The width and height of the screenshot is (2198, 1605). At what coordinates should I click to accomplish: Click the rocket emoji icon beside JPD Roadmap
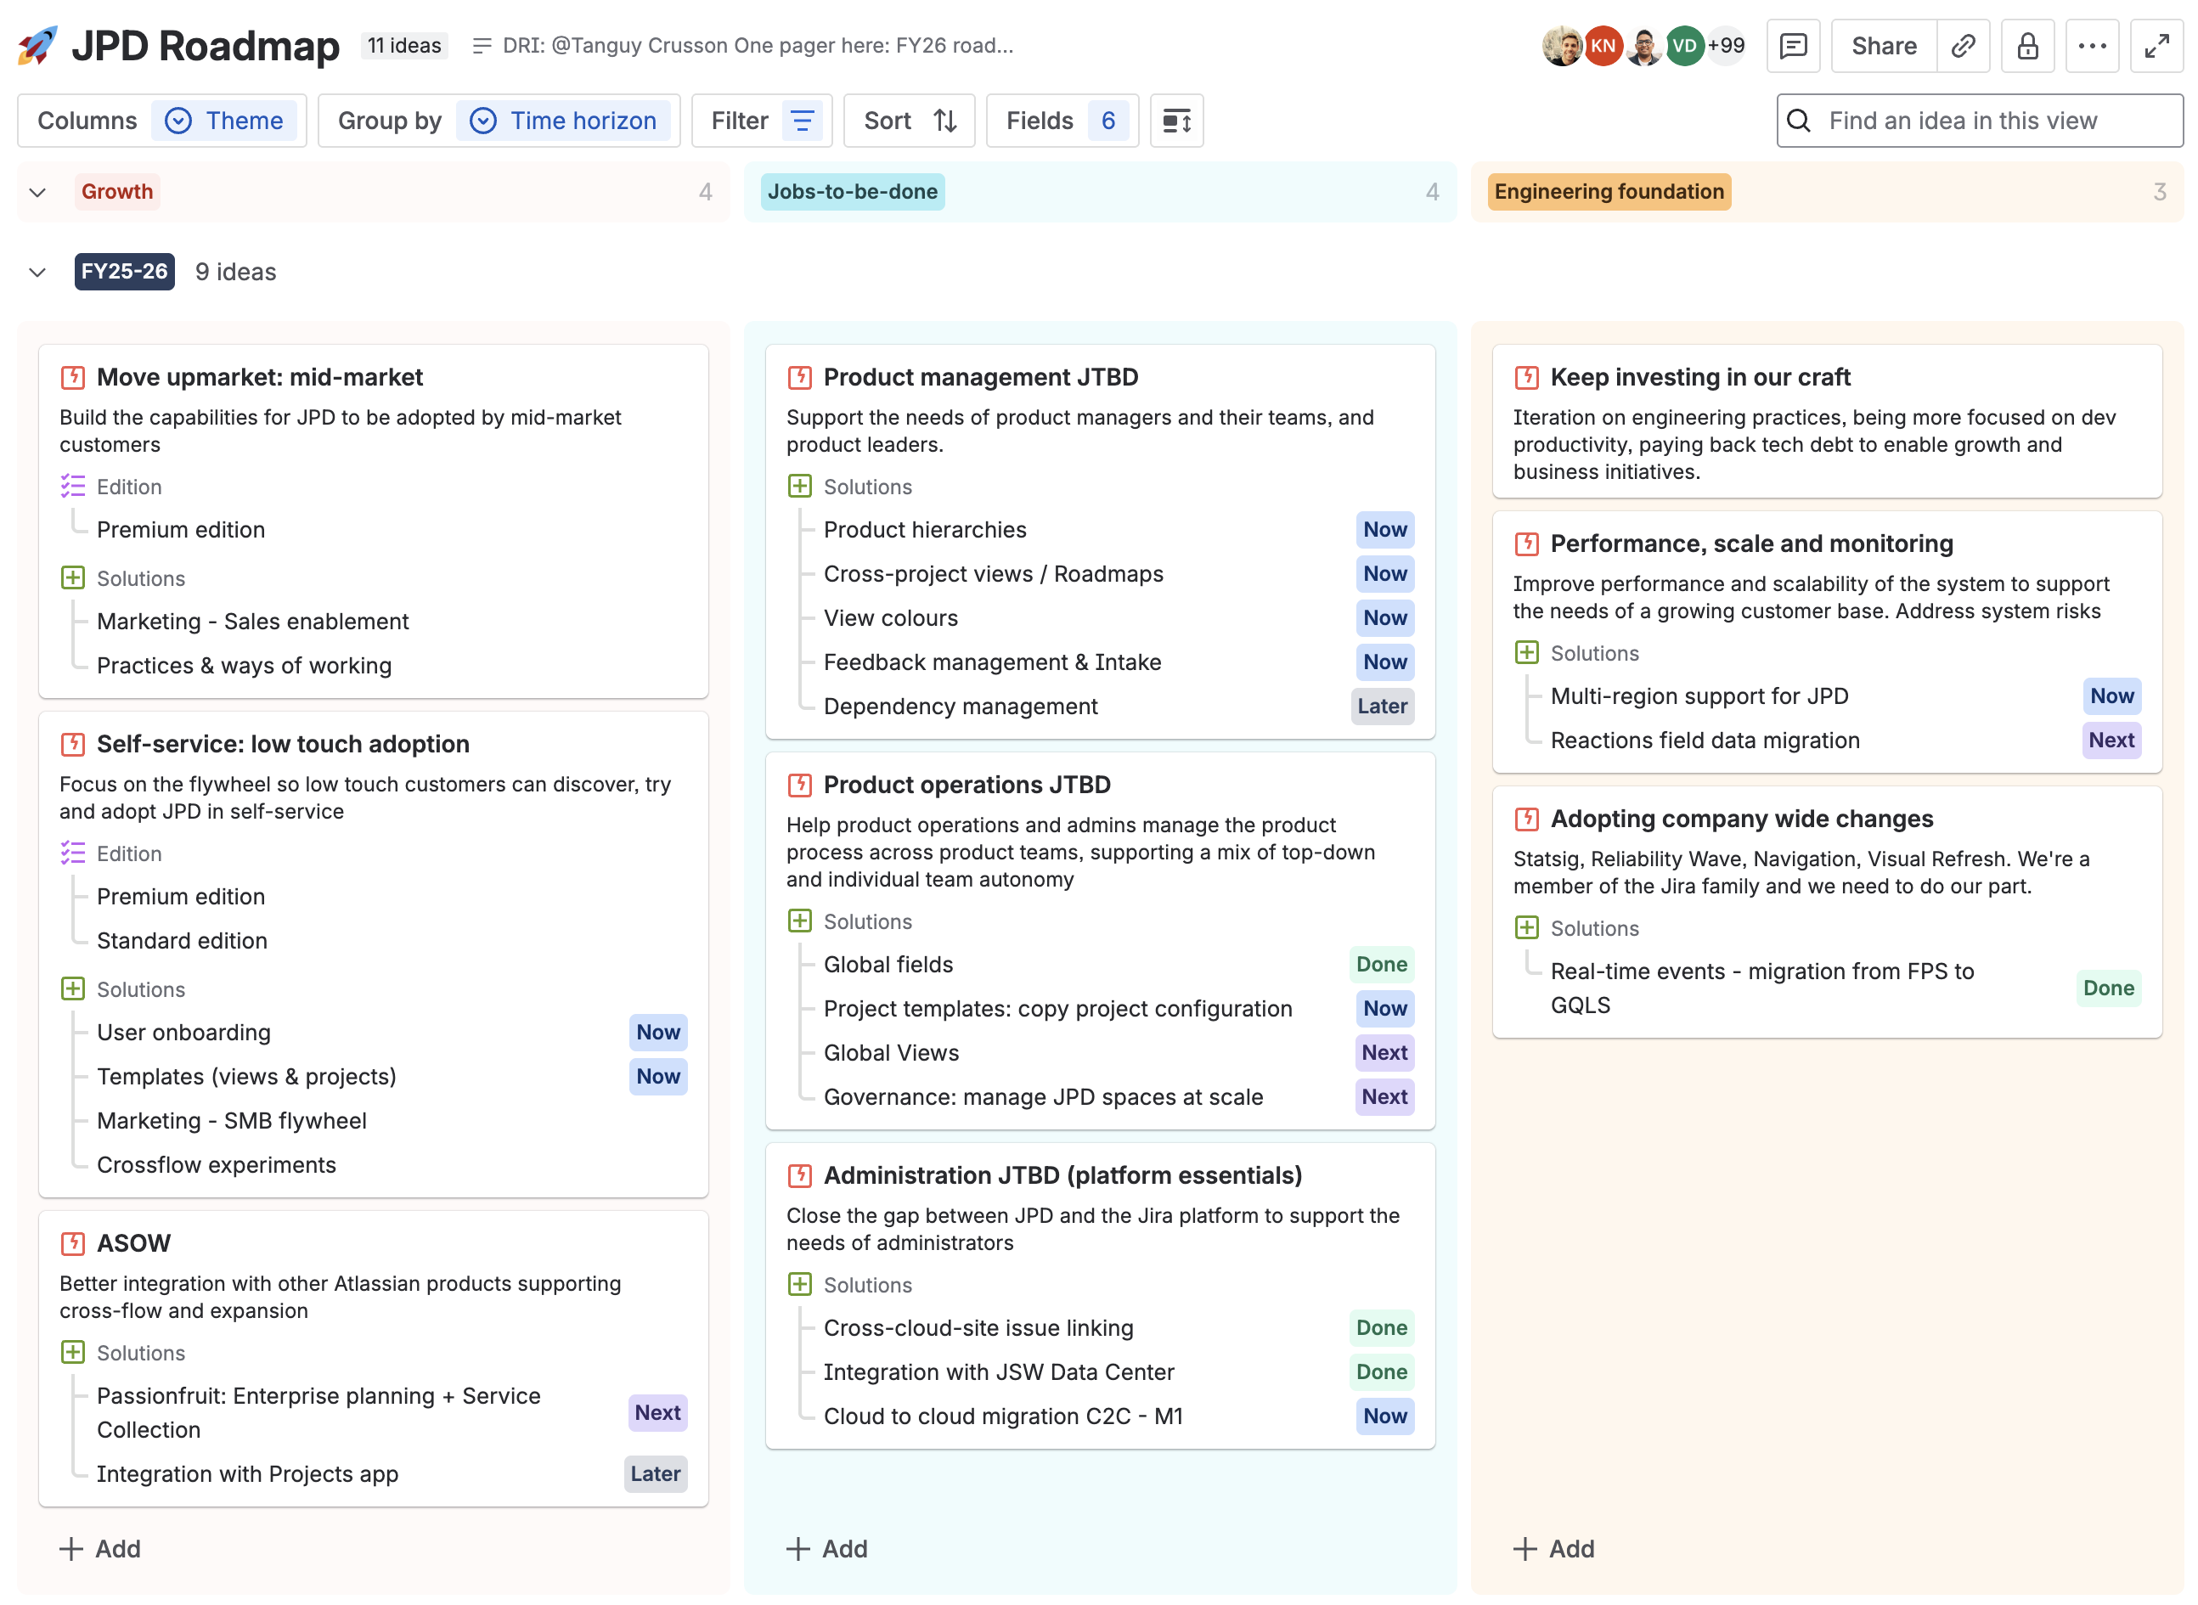[38, 46]
